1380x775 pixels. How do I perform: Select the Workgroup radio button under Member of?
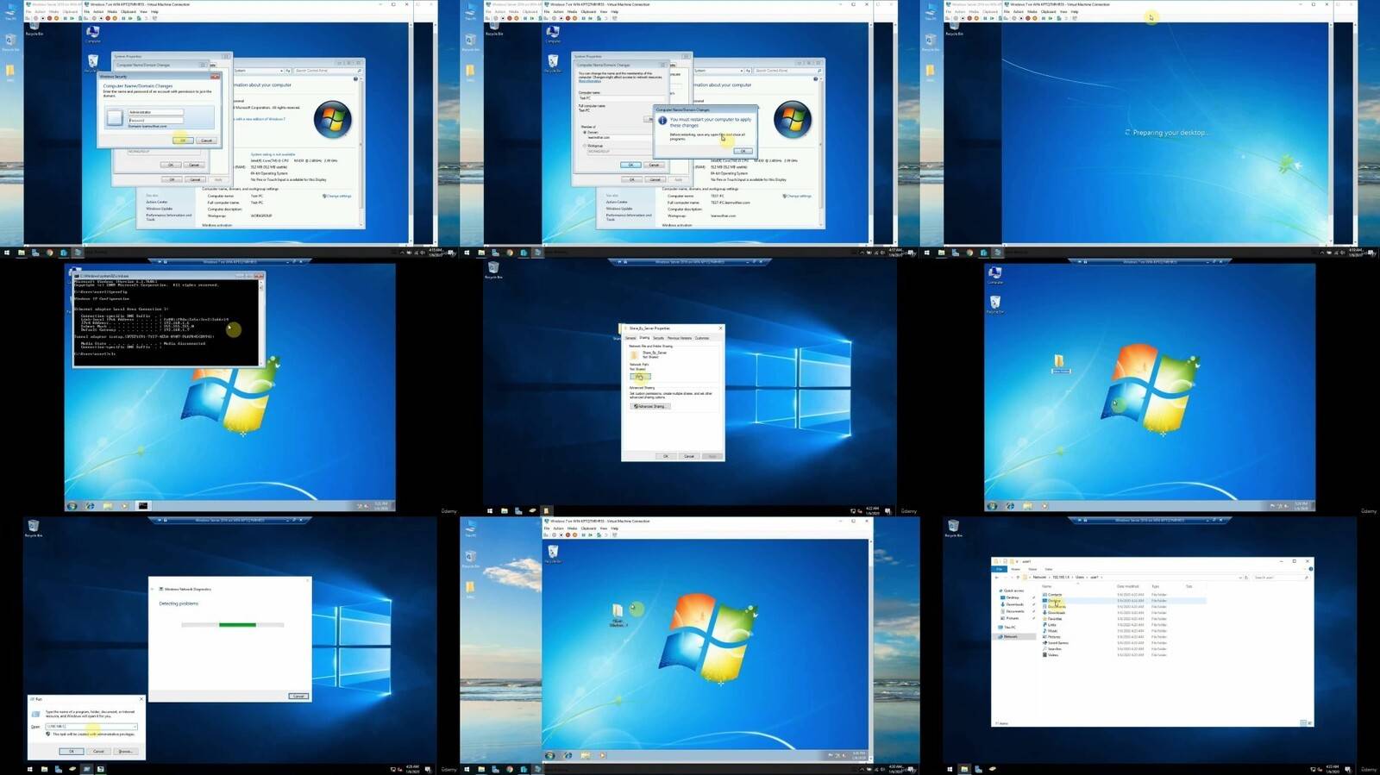(x=584, y=146)
